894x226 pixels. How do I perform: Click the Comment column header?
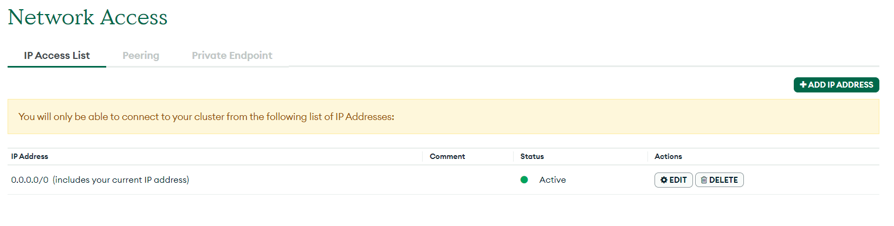[x=447, y=156]
